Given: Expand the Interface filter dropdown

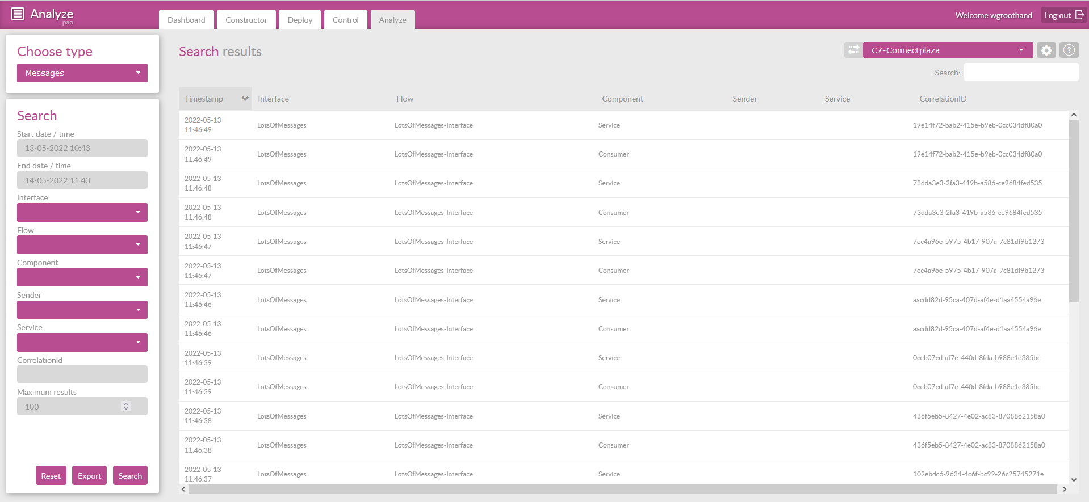Looking at the screenshot, I should [x=82, y=213].
